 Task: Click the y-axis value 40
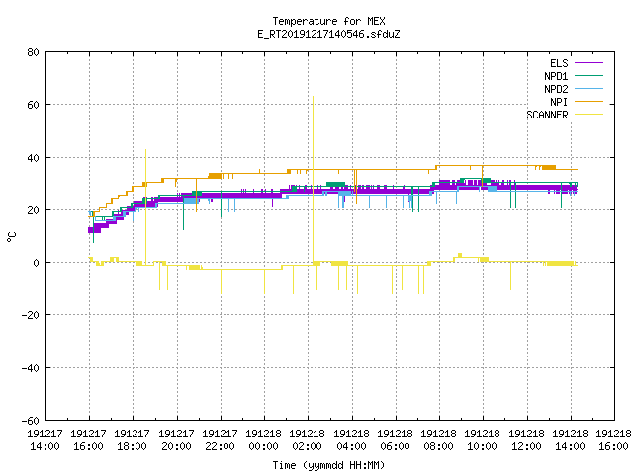(x=33, y=158)
